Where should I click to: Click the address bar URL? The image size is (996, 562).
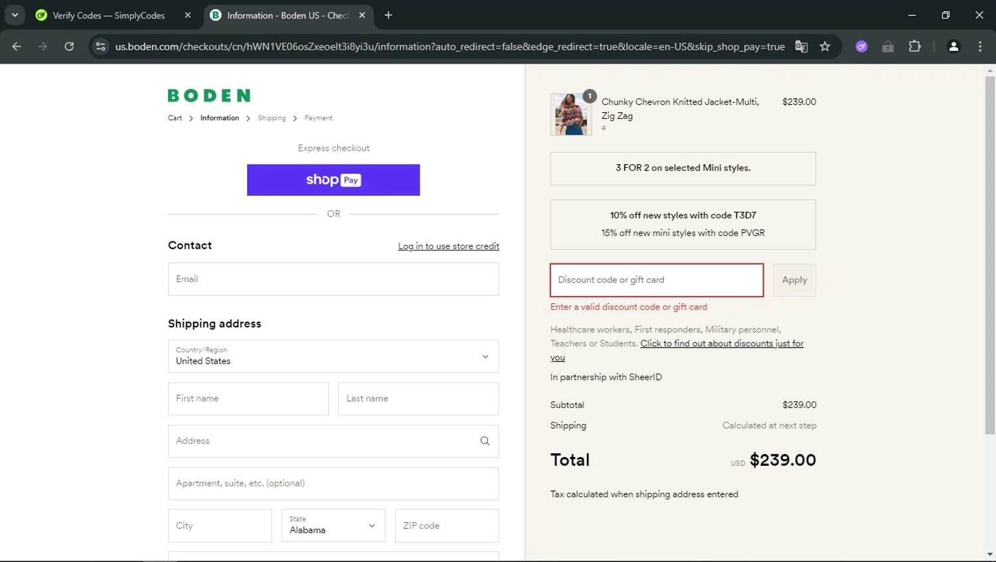pos(450,46)
